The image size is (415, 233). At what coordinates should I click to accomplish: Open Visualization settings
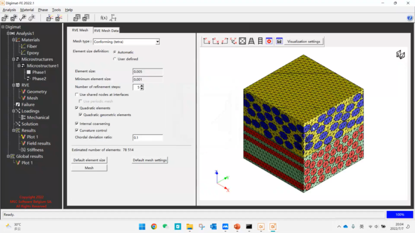click(304, 42)
